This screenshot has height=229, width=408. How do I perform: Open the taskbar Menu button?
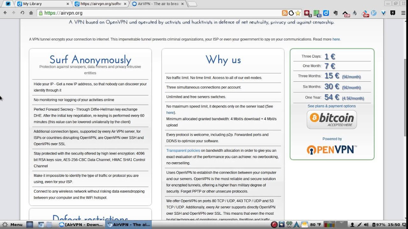[x=12, y=225]
